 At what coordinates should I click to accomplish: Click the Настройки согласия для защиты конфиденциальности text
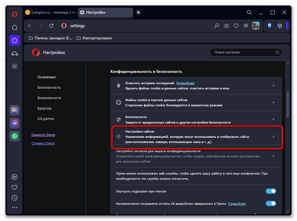158,151
